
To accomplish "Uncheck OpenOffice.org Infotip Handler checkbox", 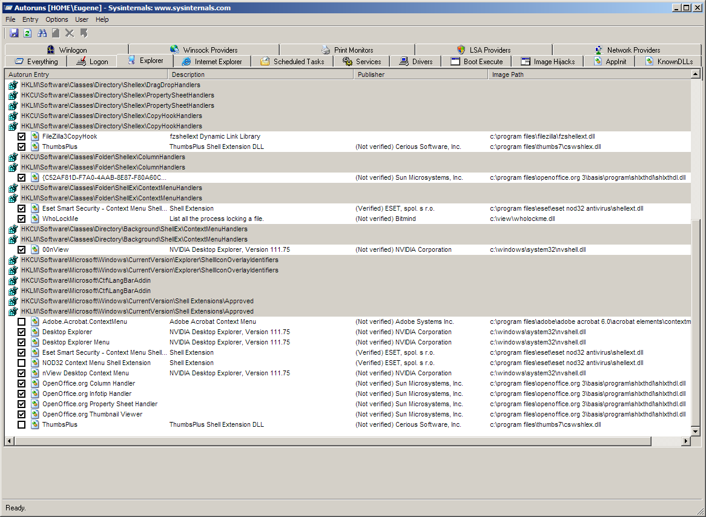I will pyautogui.click(x=21, y=394).
